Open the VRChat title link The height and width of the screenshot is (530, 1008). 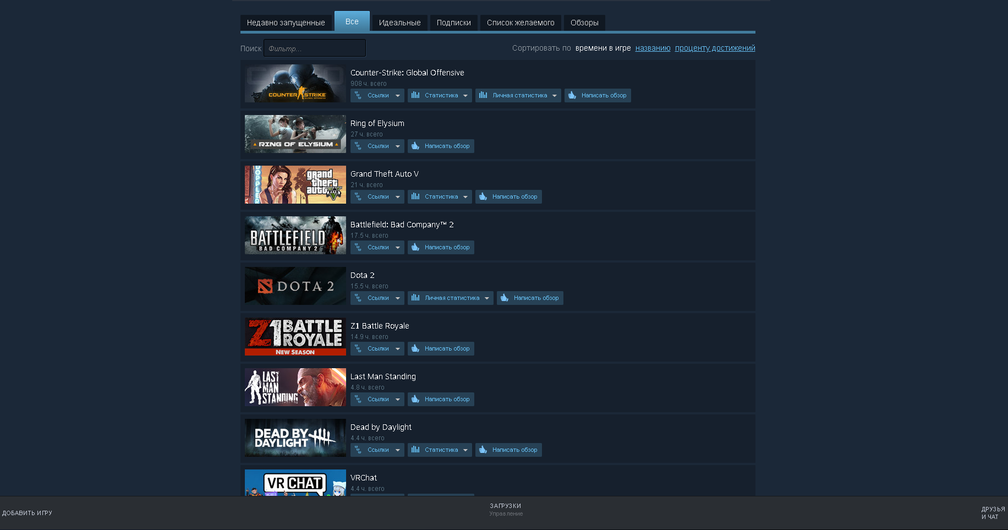pyautogui.click(x=364, y=478)
